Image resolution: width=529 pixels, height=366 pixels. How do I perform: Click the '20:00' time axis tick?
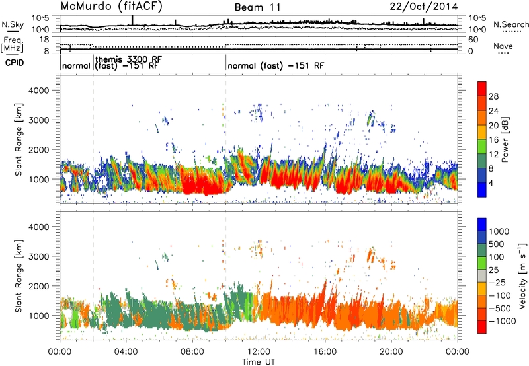tap(391, 352)
